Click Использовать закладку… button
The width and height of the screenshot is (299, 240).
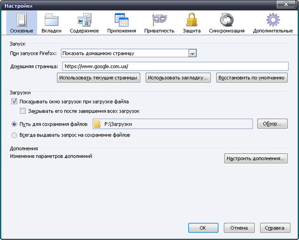coord(178,78)
